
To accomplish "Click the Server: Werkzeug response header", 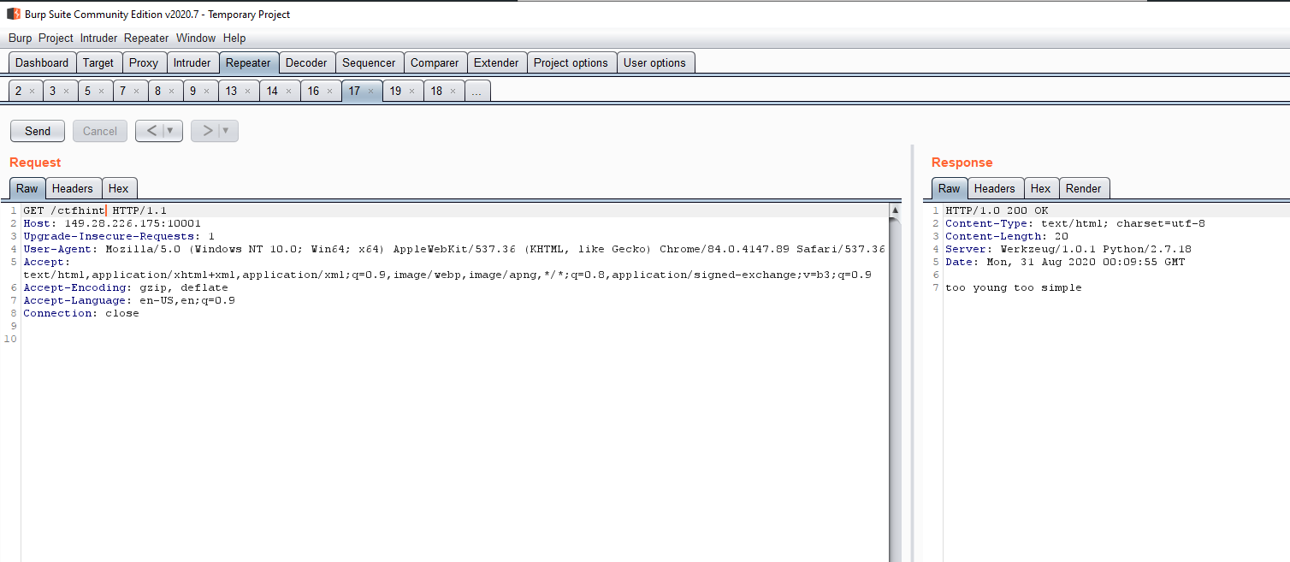I will click(1068, 249).
